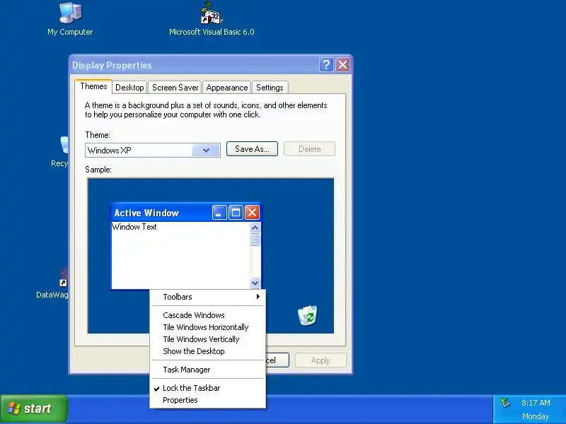The image size is (566, 424).
Task: Open the Appearance tab
Action: (227, 88)
